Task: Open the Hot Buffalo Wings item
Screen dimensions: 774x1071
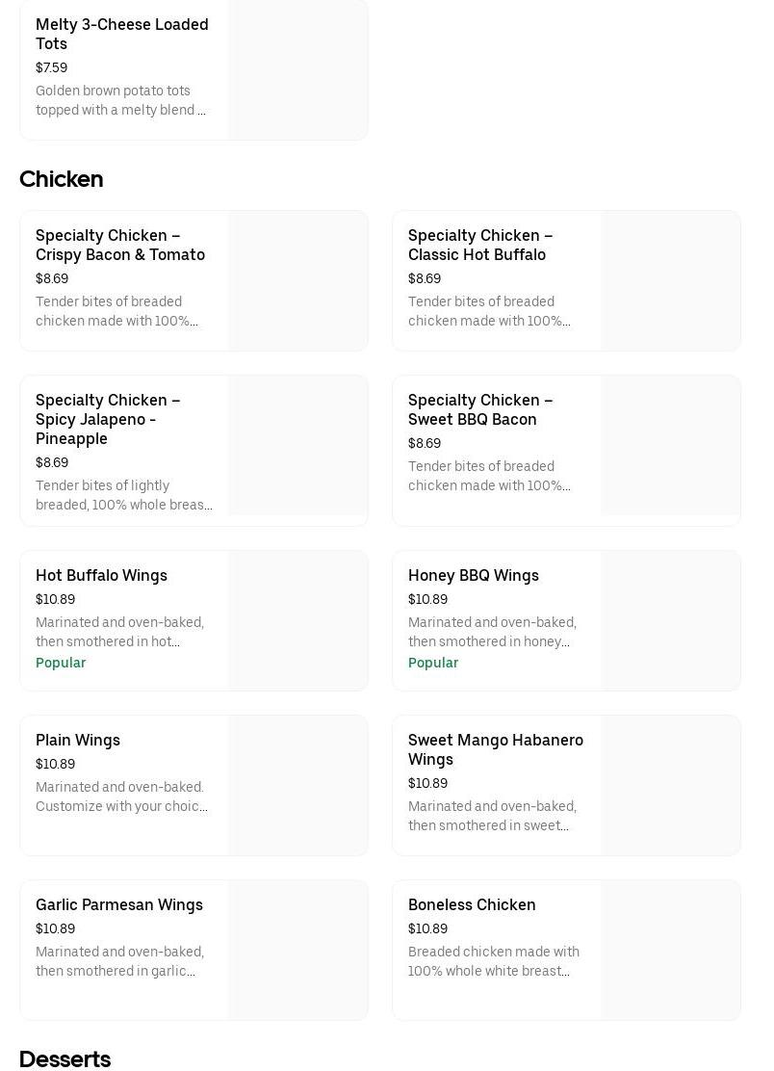Action: (x=101, y=575)
